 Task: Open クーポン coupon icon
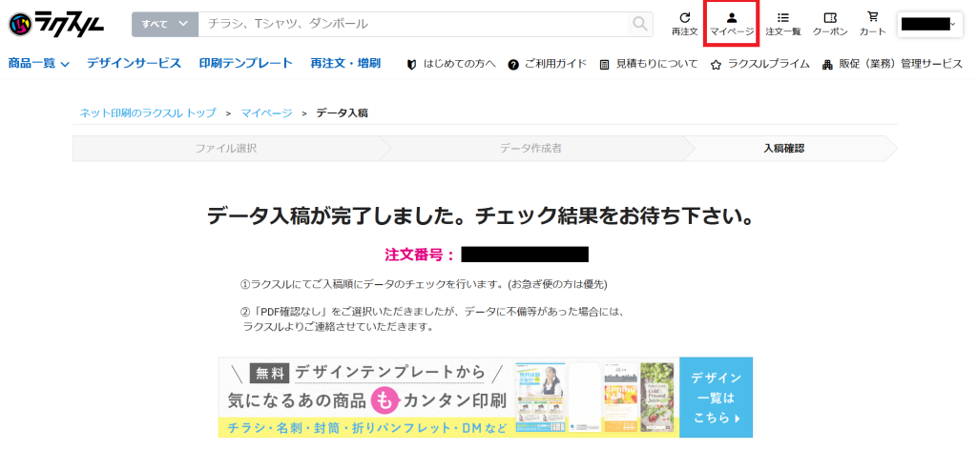pyautogui.click(x=830, y=24)
